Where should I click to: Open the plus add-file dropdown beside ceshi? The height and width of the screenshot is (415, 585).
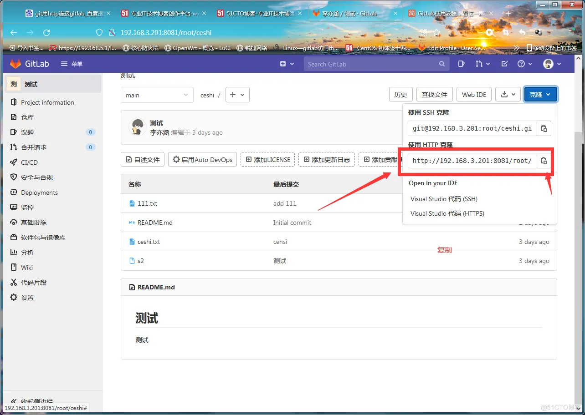[x=237, y=95]
